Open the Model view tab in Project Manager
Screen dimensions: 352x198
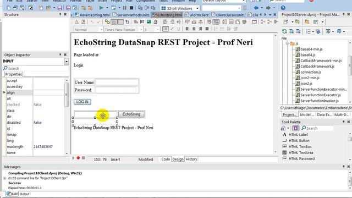307,114
